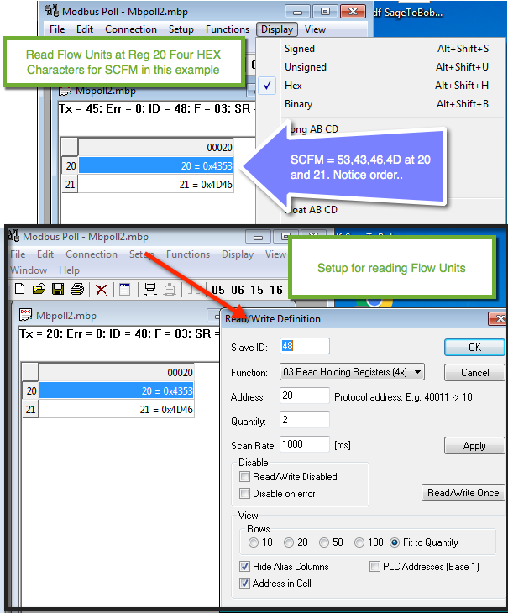508x613 pixels.
Task: Click the red X delete toolbar icon
Action: (x=102, y=290)
